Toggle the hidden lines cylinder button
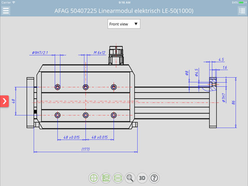The height and width of the screenshot is (186, 248). coord(118,178)
